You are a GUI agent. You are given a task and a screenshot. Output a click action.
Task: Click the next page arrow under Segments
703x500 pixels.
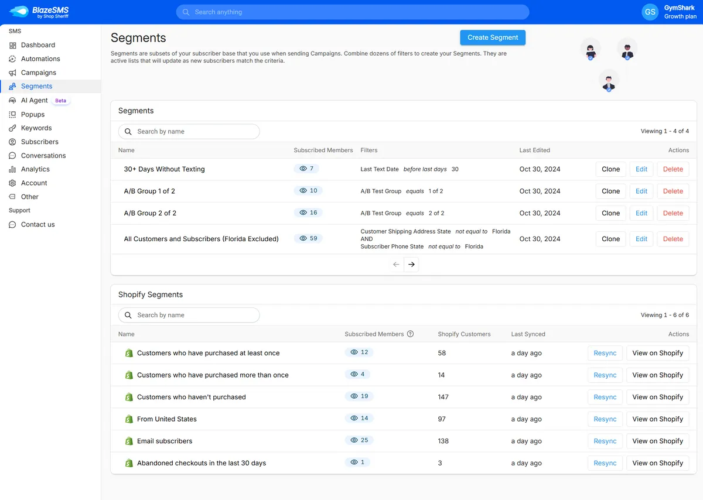411,264
